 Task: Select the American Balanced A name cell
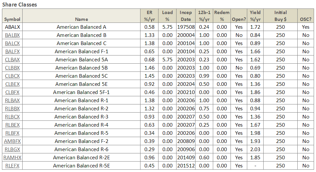pyautogui.click(x=82, y=27)
